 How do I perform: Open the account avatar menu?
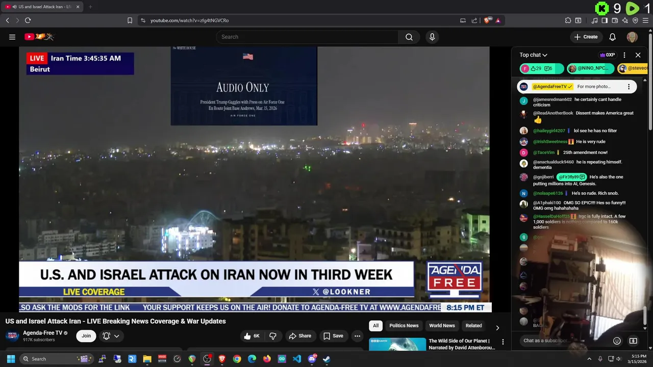[632, 37]
